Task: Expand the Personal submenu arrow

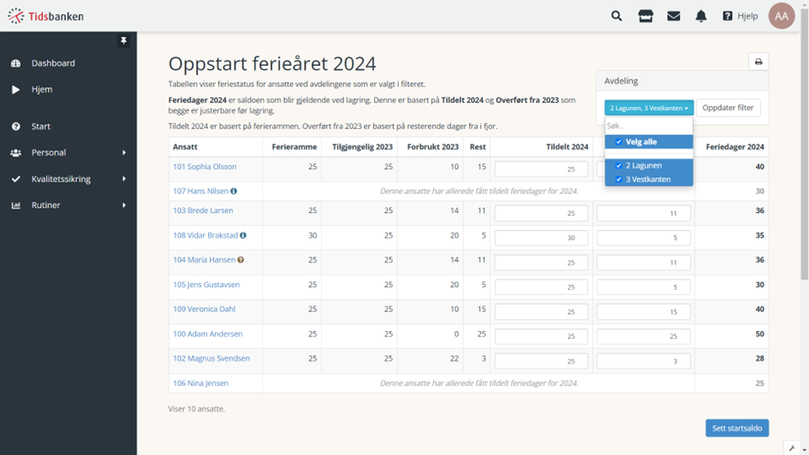Action: (x=124, y=152)
